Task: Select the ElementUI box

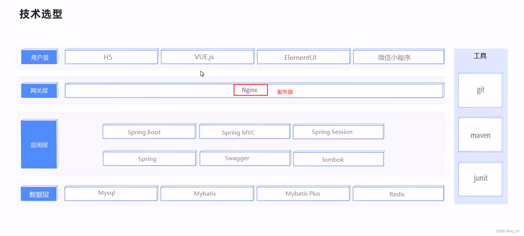Action: [x=304, y=57]
